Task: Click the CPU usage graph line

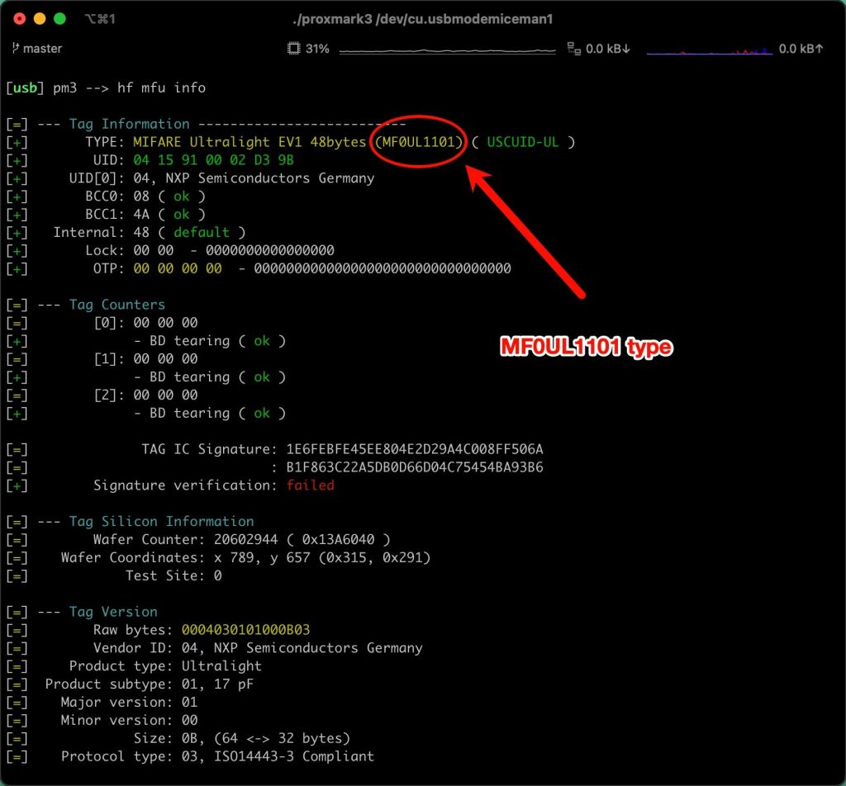Action: click(x=447, y=50)
